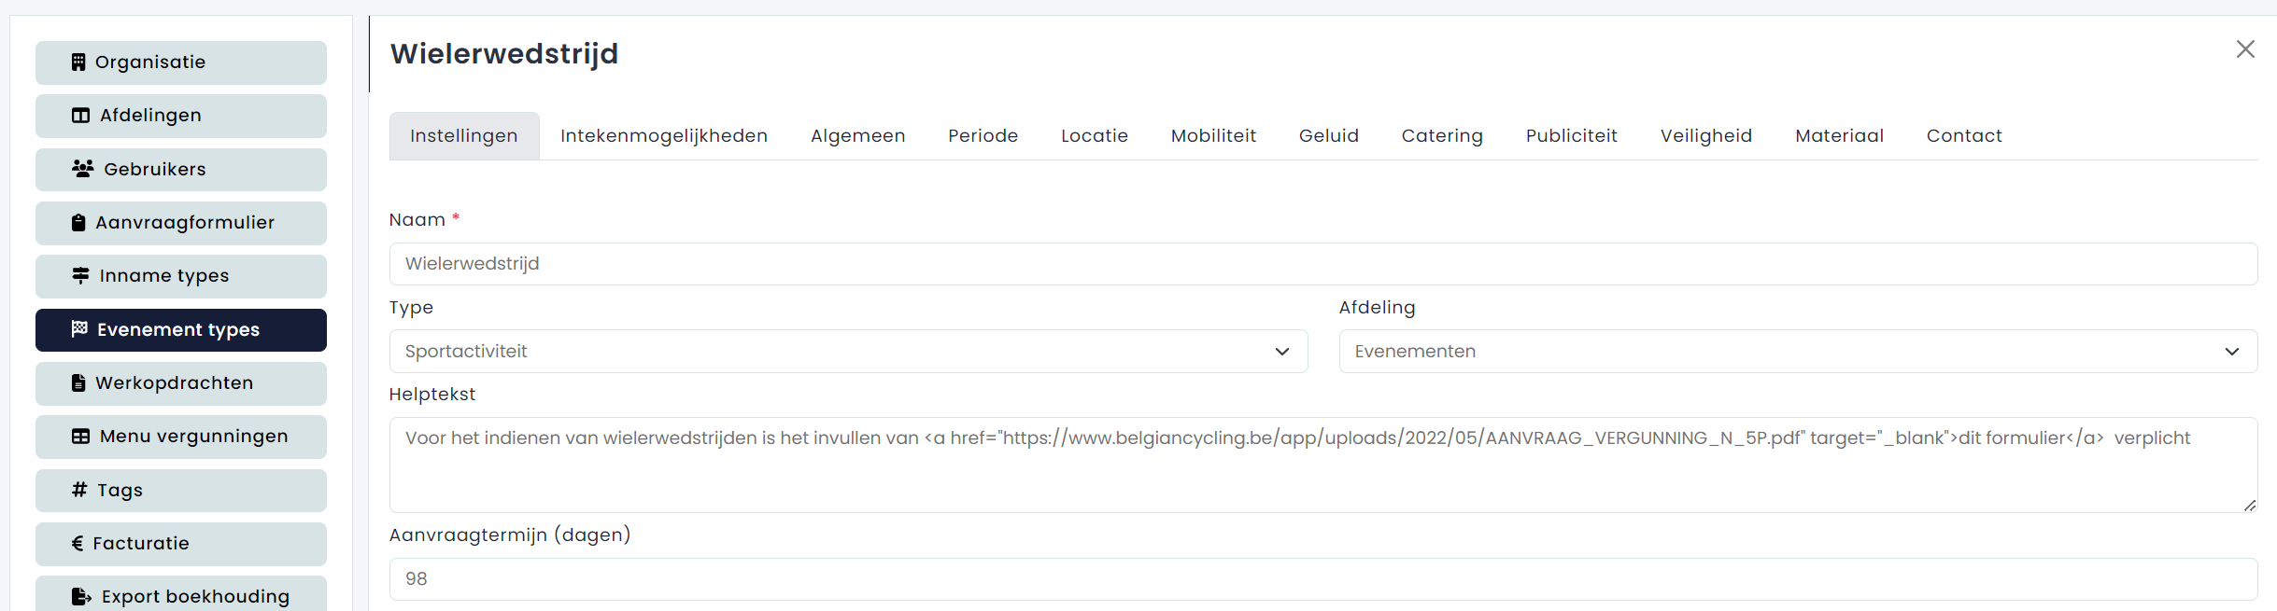This screenshot has height=611, width=2277.
Task: Open the Afdelingen section
Action: (181, 116)
